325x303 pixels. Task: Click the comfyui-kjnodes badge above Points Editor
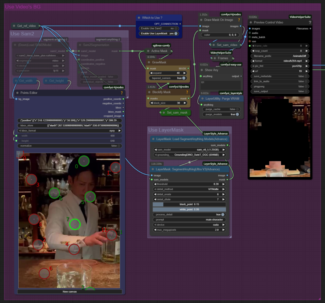(113, 87)
